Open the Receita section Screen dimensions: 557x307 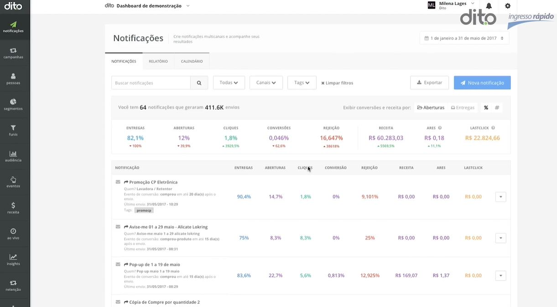pos(13,209)
